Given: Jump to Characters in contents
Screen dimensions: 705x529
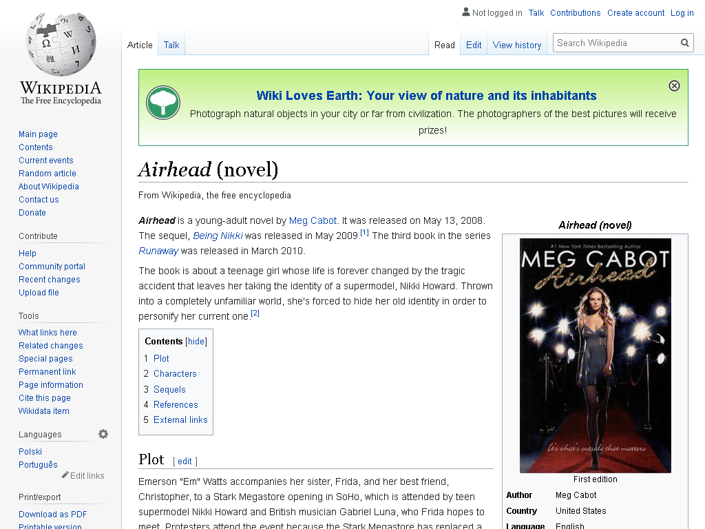Looking at the screenshot, I should coord(175,374).
